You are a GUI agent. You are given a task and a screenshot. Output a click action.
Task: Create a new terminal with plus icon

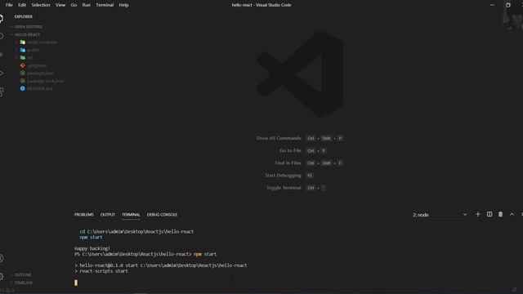477,214
